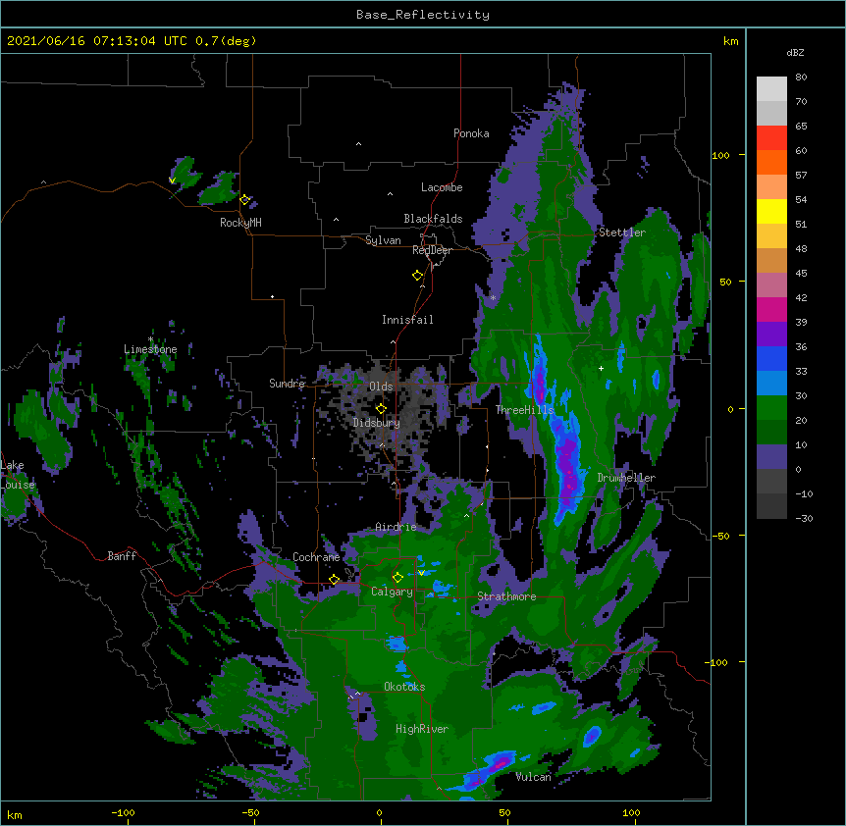Viewport: 846px width, 826px height.
Task: Click the yellow diamond marker below Cochrane
Action: [334, 579]
